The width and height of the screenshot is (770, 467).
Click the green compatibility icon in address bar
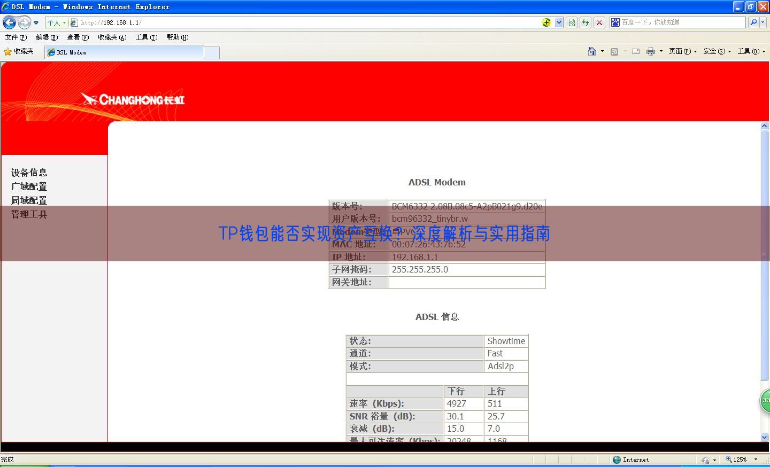coord(546,22)
